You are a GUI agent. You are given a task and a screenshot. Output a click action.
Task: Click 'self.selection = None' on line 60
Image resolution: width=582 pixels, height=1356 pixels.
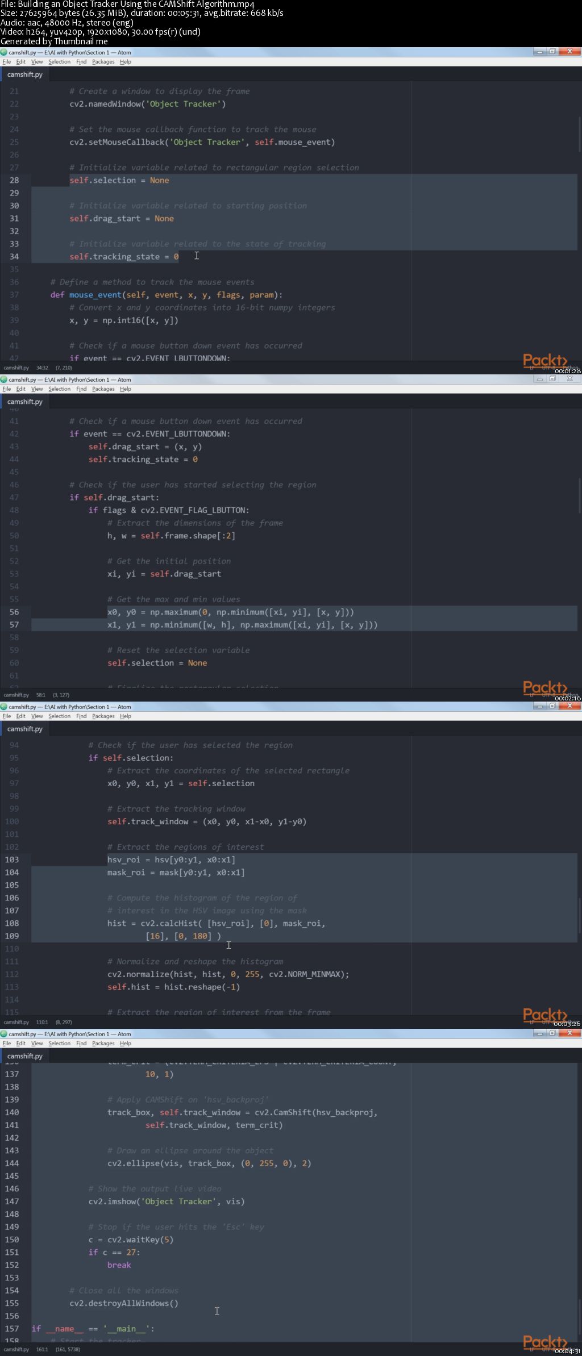pyautogui.click(x=157, y=663)
